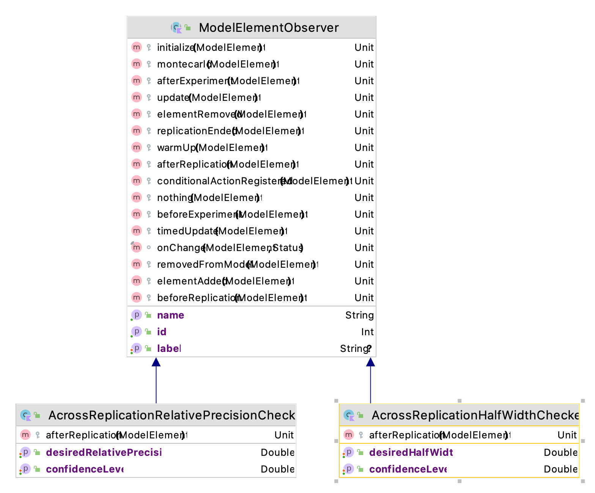Click the open-lock visibility icon beside label
The image size is (595, 493).
click(148, 348)
